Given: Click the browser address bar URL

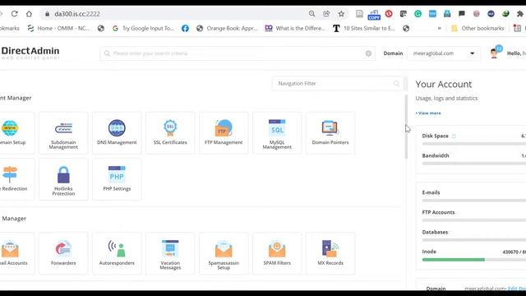Looking at the screenshot, I should [77, 14].
